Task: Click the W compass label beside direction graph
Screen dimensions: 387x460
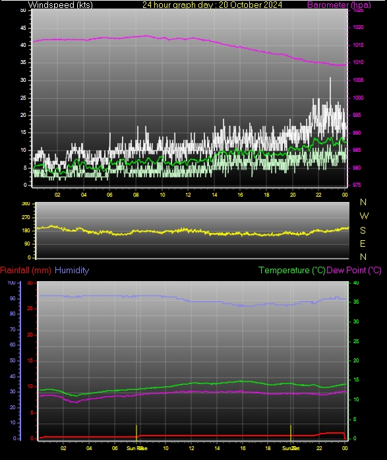Action: (363, 216)
